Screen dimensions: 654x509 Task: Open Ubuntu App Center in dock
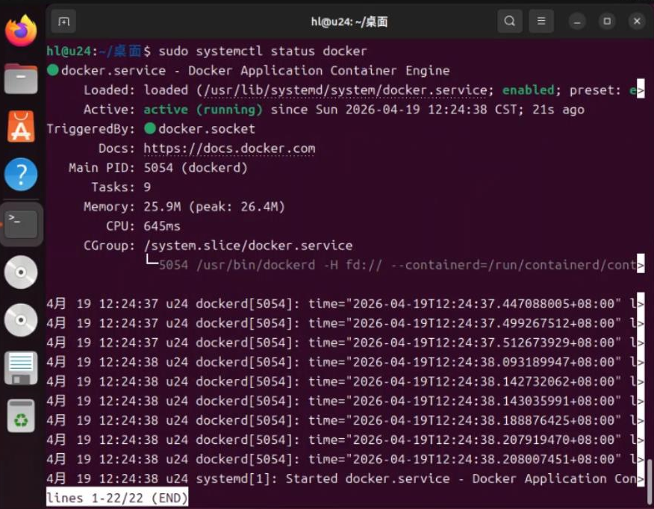(21, 127)
